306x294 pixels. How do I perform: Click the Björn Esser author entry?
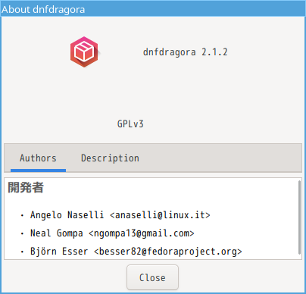(136, 252)
